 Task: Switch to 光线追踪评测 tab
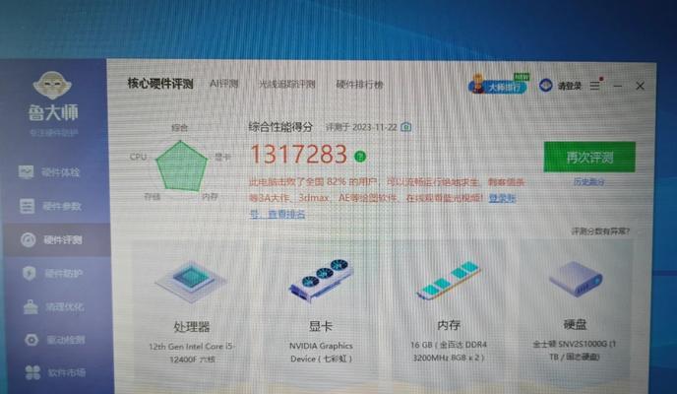point(286,85)
